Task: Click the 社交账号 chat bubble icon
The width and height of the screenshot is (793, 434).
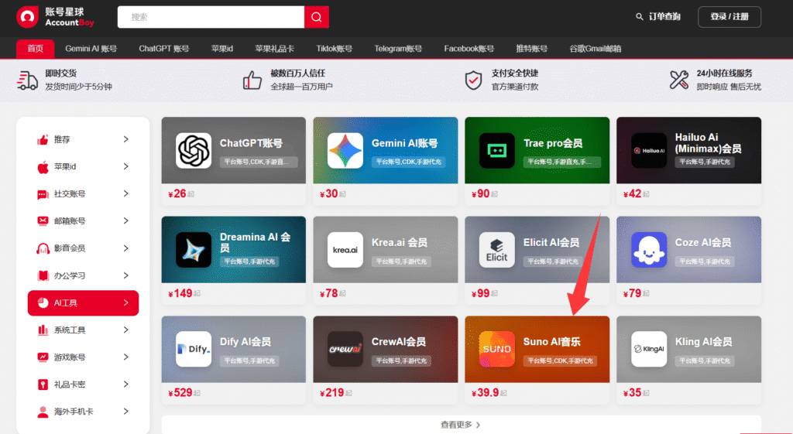Action: coord(43,194)
